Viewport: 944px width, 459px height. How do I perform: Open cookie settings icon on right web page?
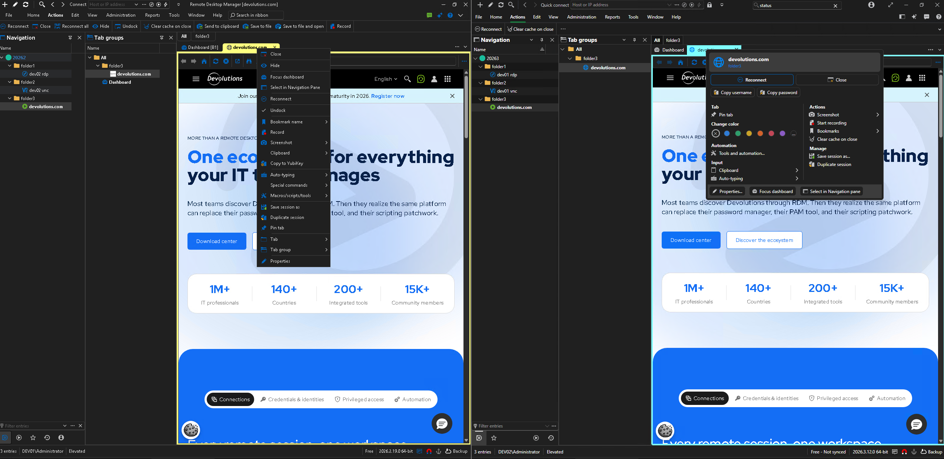[665, 430]
